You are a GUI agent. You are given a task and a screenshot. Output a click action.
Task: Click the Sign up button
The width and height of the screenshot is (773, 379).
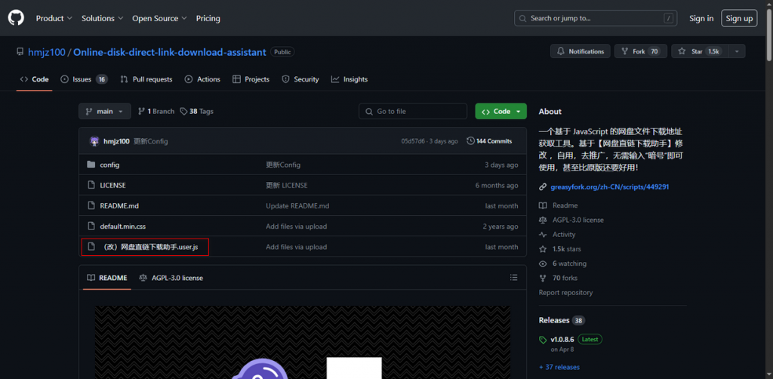(738, 18)
